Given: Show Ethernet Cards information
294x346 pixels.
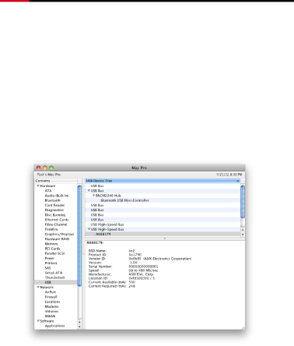Looking at the screenshot, I should tap(57, 220).
